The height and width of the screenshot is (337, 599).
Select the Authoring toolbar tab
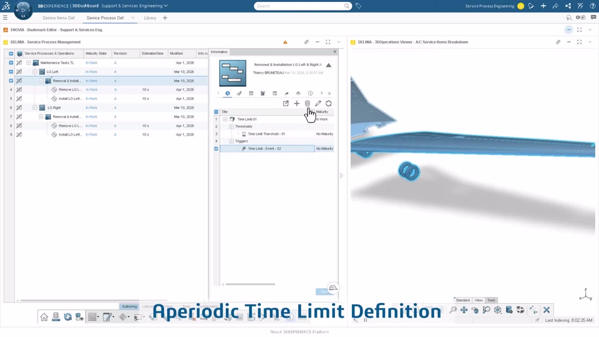point(129,306)
